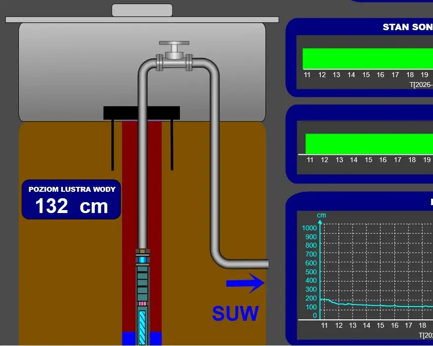433x346 pixels.
Task: Select the 400 value on the trend y-axis
Action: click(x=311, y=280)
